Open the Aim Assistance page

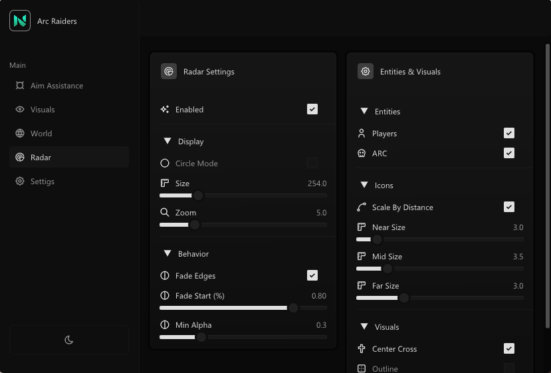[69, 85]
